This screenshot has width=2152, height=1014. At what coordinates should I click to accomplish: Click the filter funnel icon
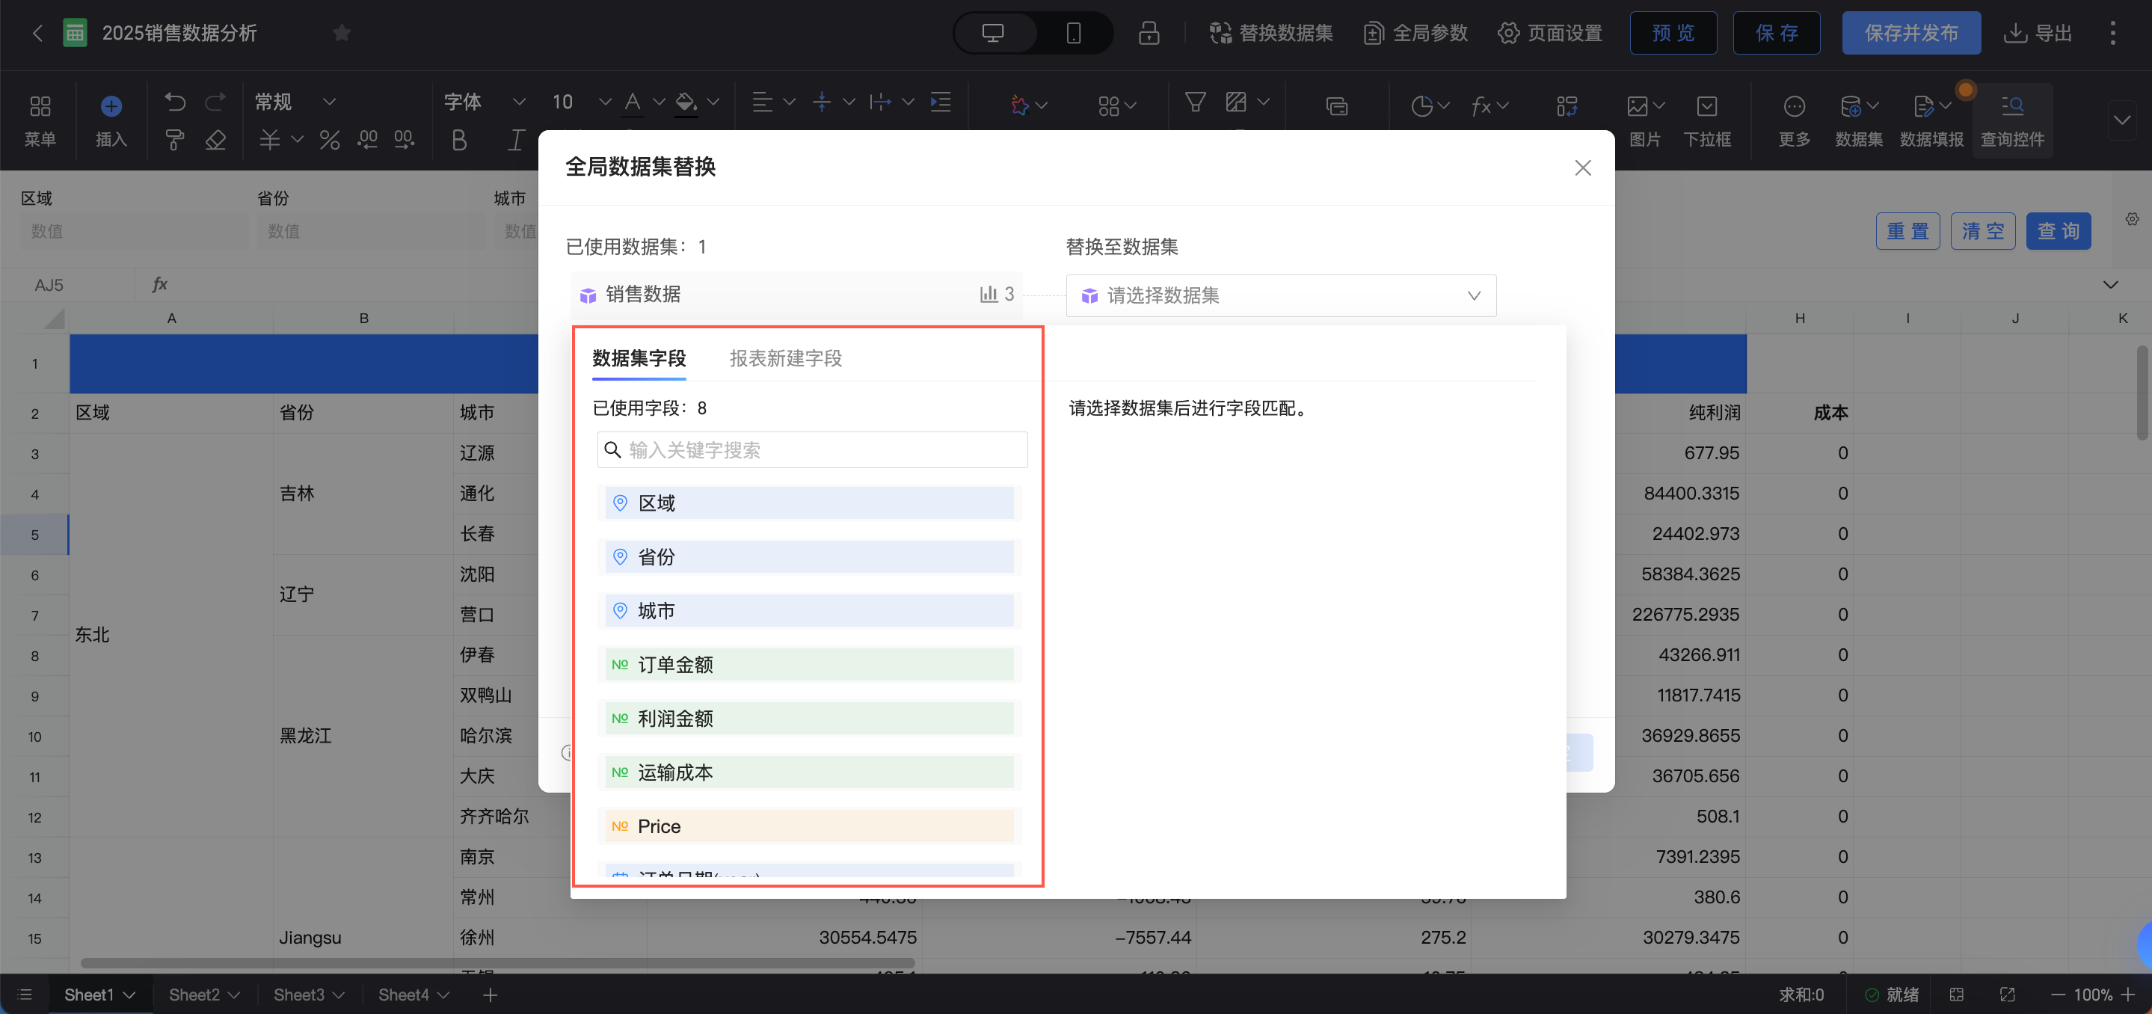click(1195, 102)
